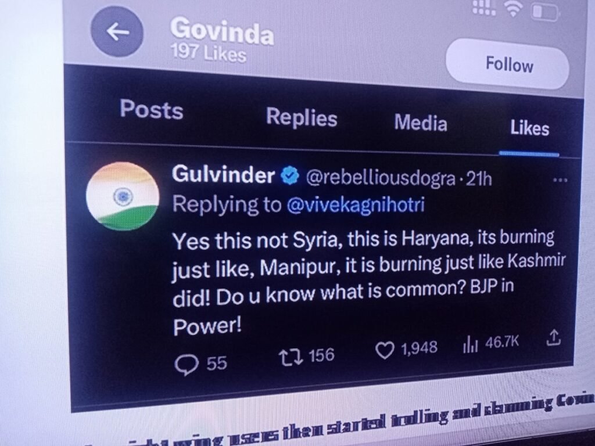Click the share upload arrow icon
Screen dimensions: 595x446
coord(553,337)
